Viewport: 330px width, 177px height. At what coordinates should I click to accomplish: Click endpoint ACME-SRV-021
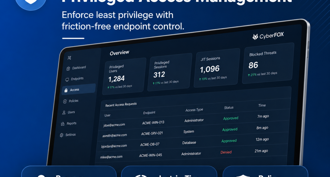click(152, 134)
